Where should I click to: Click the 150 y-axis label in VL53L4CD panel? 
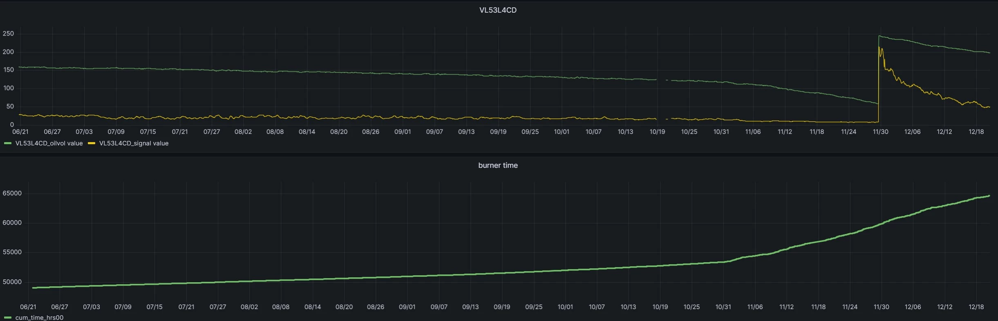pyautogui.click(x=8, y=70)
